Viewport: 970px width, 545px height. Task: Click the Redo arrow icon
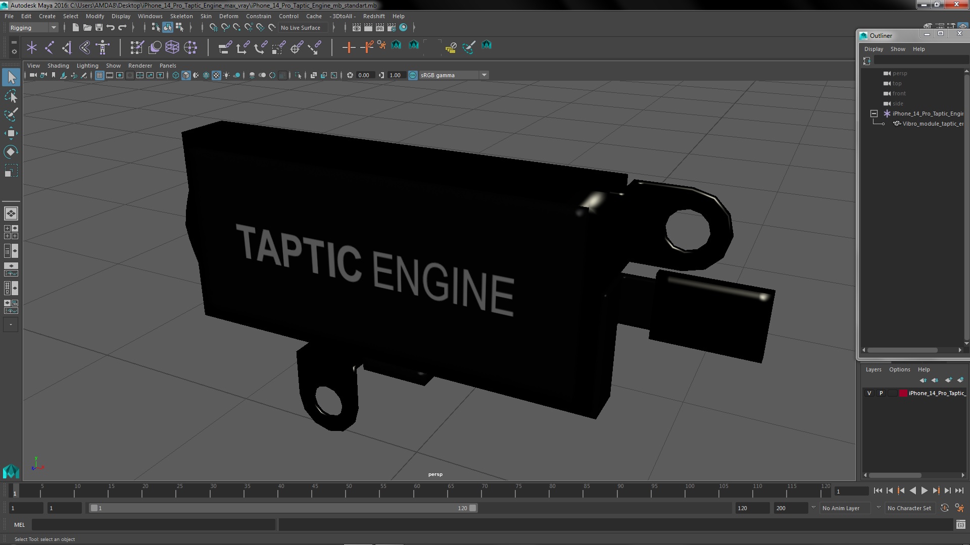coord(122,27)
